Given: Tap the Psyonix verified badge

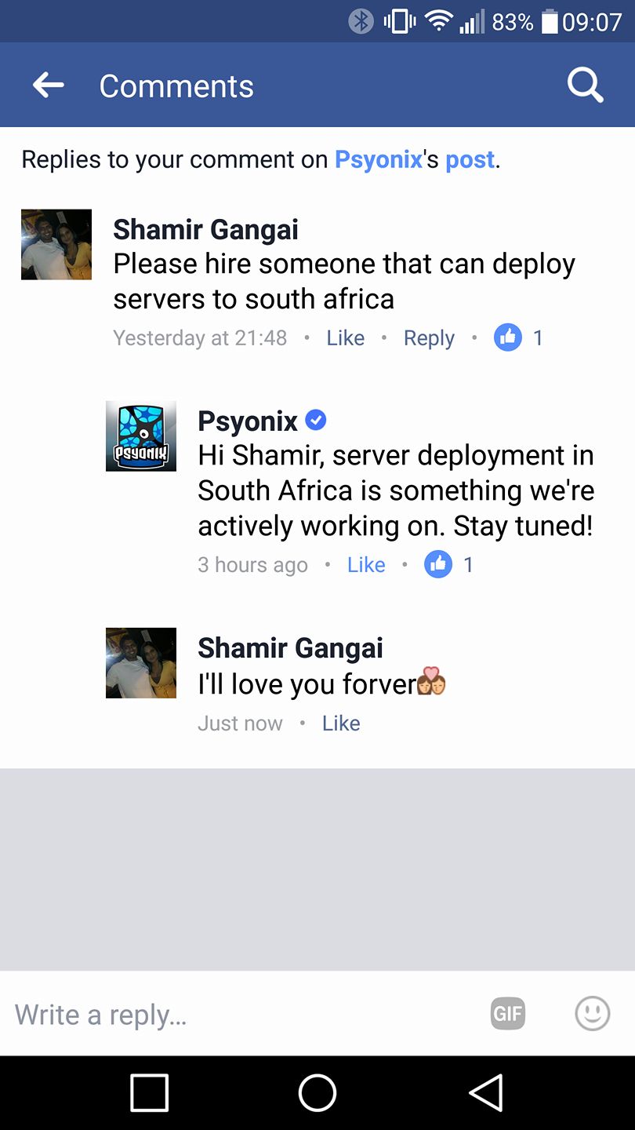Looking at the screenshot, I should pyautogui.click(x=315, y=421).
